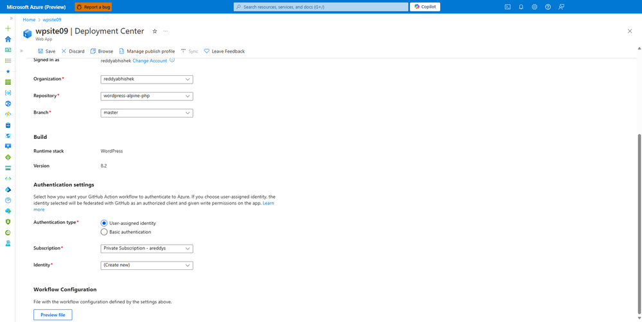
Task: Open the top bar Feedback person icon
Action: click(x=561, y=7)
